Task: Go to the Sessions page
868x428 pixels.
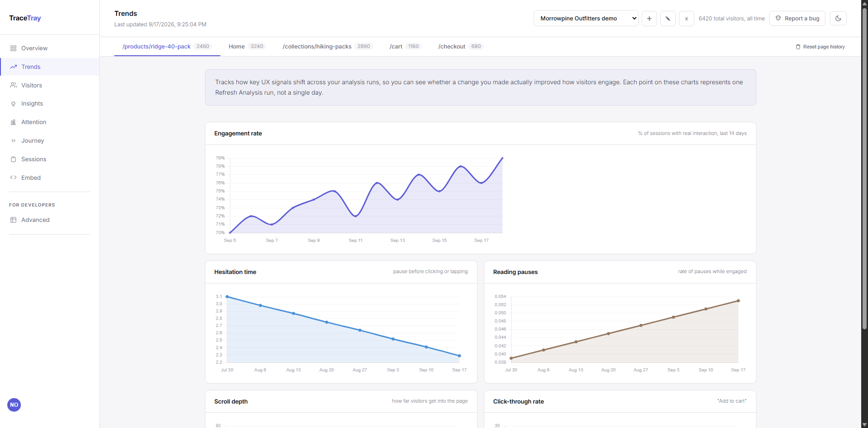Action: point(50,159)
